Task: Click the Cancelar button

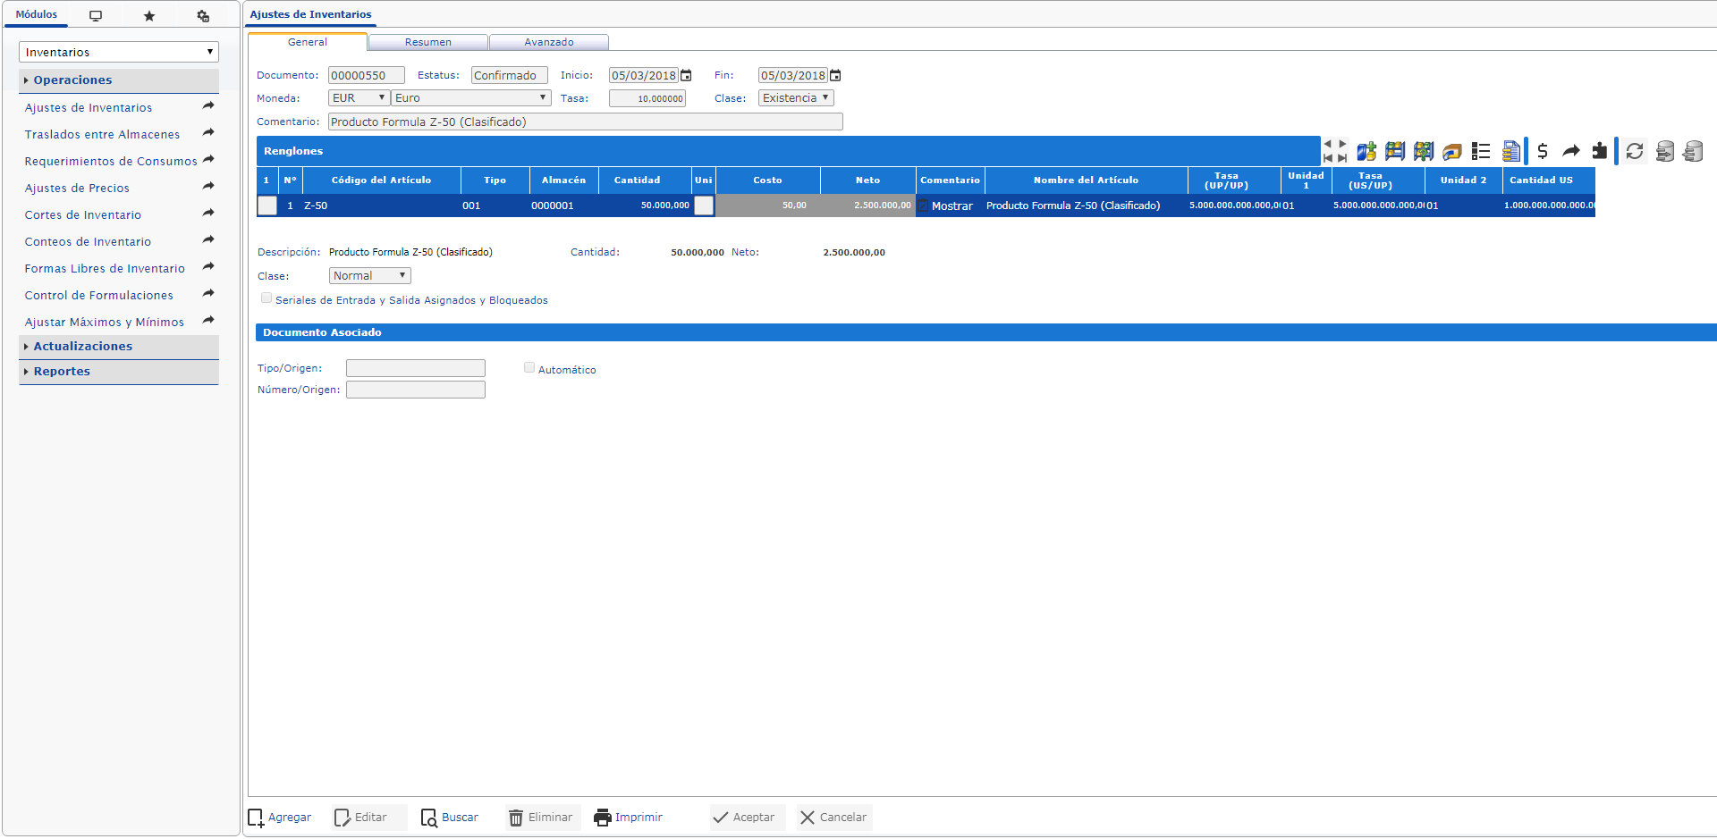Action: coord(833,818)
